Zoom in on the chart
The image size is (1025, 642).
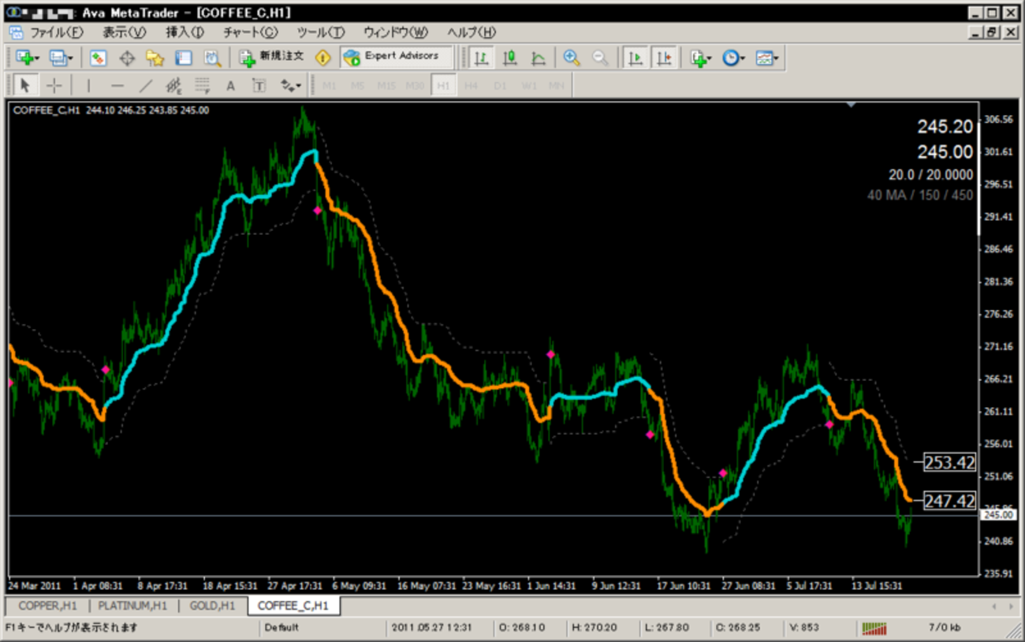pyautogui.click(x=572, y=58)
